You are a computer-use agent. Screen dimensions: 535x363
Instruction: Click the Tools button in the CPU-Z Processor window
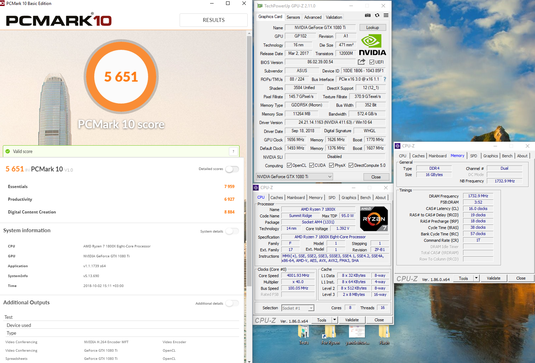(x=322, y=320)
